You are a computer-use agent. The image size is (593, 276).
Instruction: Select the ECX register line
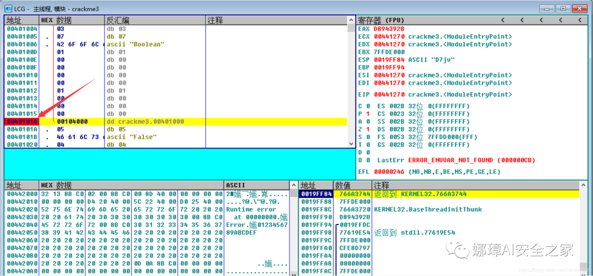(x=435, y=37)
